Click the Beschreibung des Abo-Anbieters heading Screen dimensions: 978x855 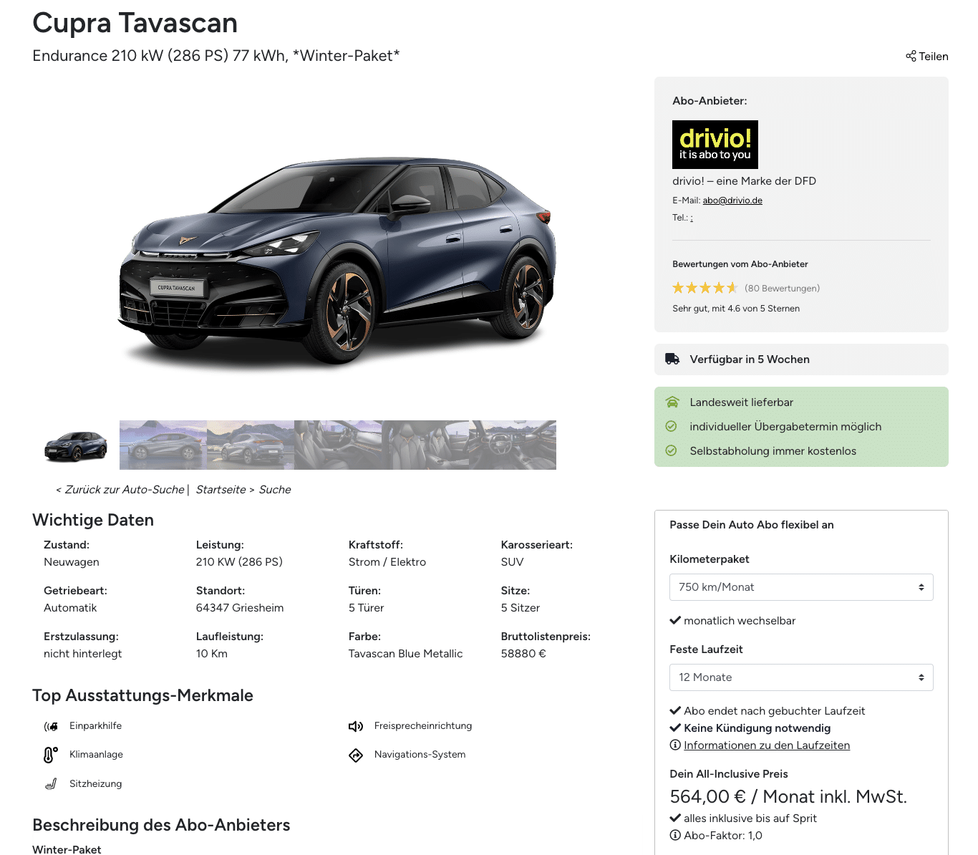(x=161, y=825)
